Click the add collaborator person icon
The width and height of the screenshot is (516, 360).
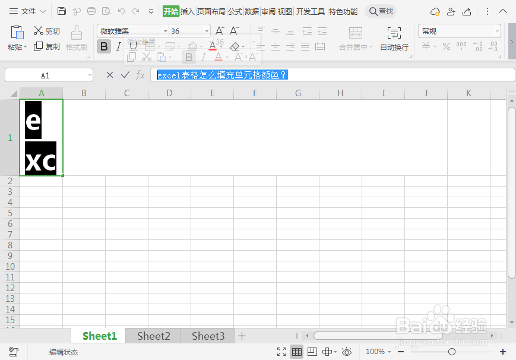coord(451,12)
